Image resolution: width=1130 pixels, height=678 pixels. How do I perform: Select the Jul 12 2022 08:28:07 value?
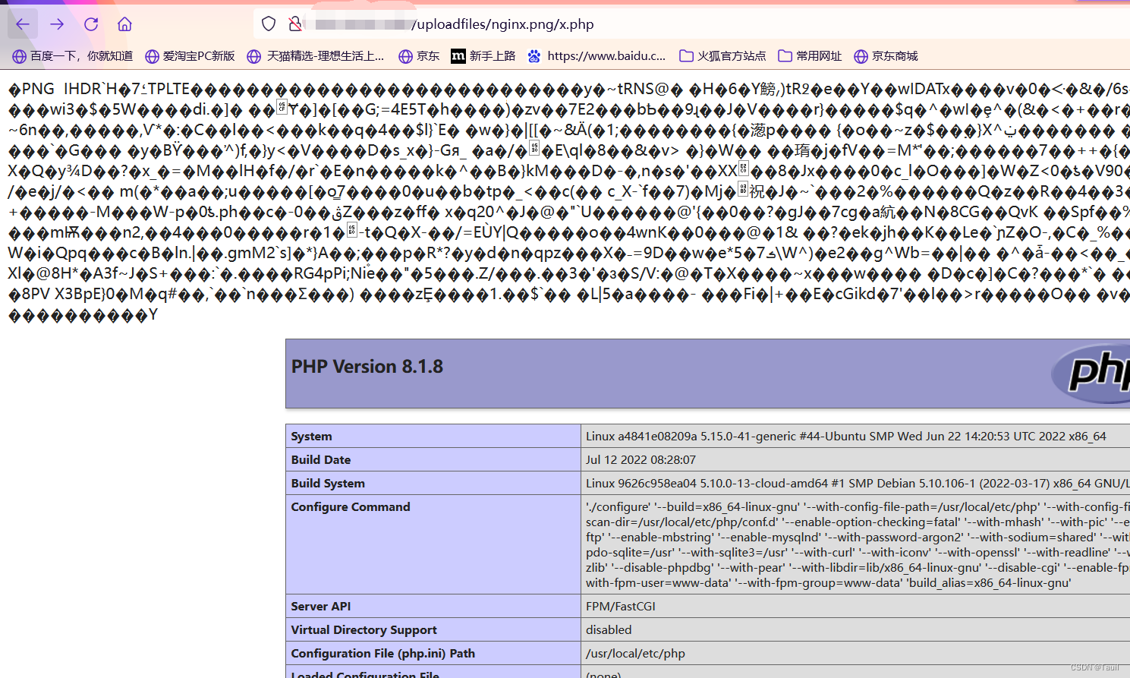[x=641, y=460]
